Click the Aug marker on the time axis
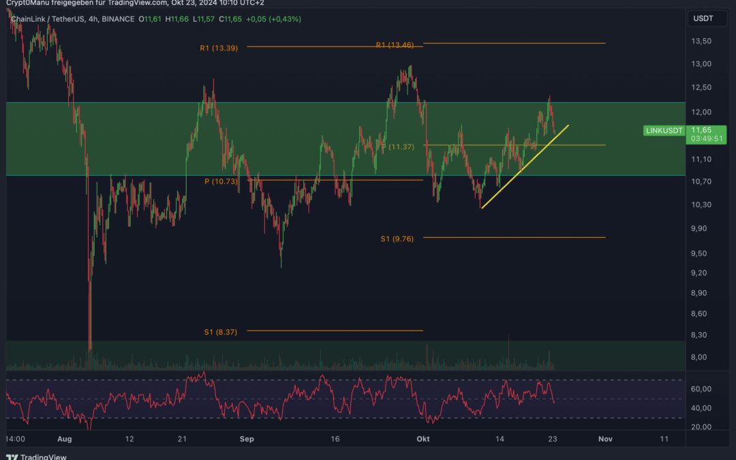The image size is (736, 460). tap(64, 439)
